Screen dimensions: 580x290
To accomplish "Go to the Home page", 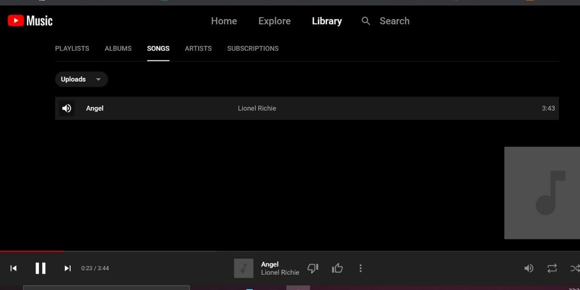I will [x=224, y=21].
